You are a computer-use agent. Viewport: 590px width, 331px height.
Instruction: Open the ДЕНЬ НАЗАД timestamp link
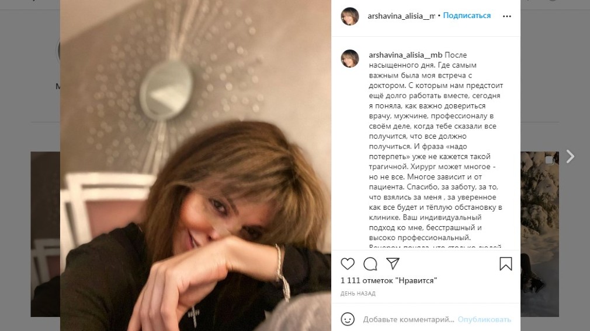[358, 294]
